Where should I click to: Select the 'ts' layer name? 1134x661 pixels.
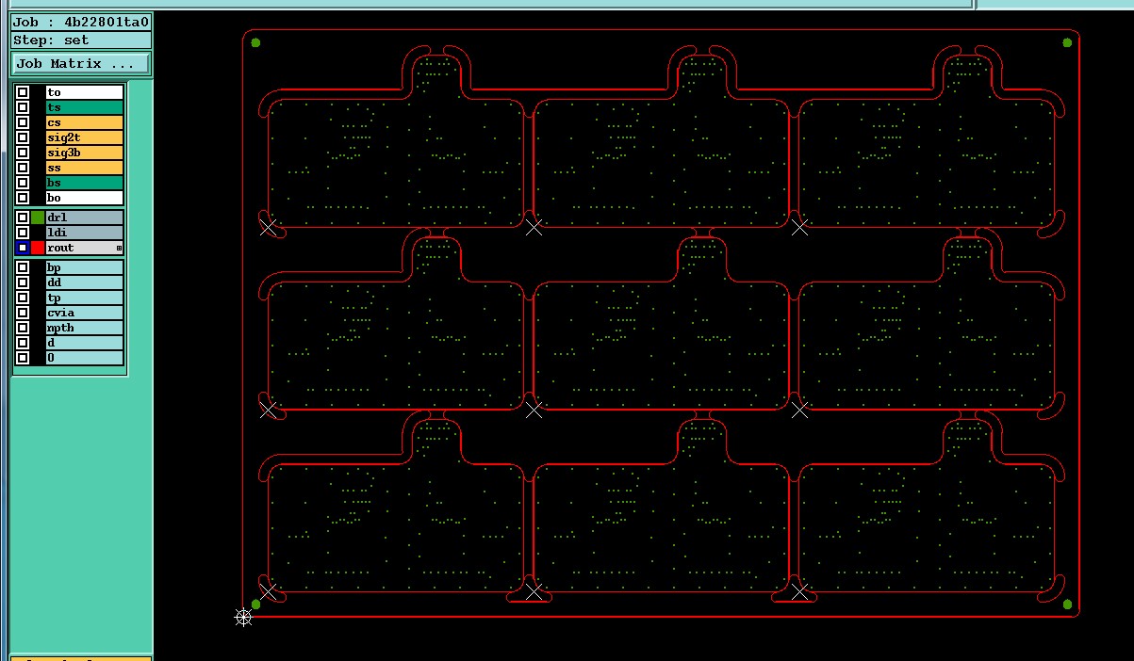pos(85,107)
